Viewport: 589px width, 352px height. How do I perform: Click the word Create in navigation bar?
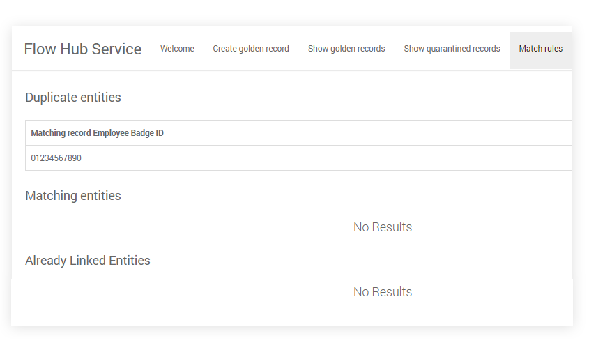pos(225,49)
